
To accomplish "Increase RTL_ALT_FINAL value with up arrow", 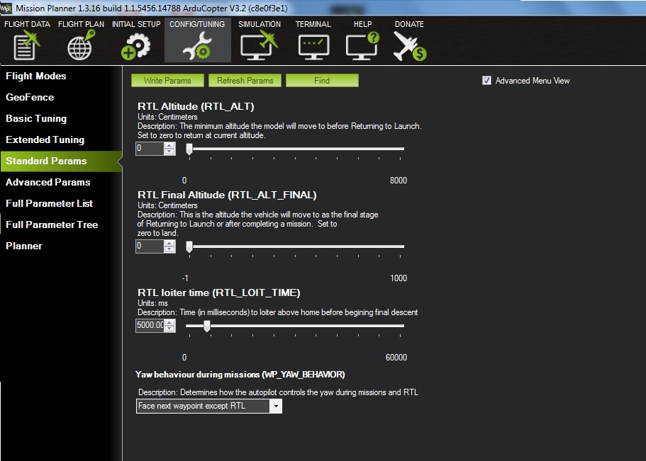I will point(169,244).
